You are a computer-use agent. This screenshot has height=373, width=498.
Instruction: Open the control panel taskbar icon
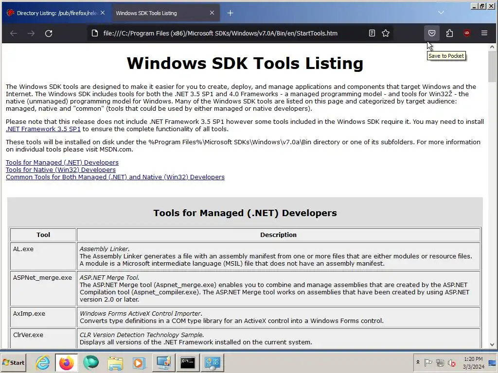[x=212, y=362]
